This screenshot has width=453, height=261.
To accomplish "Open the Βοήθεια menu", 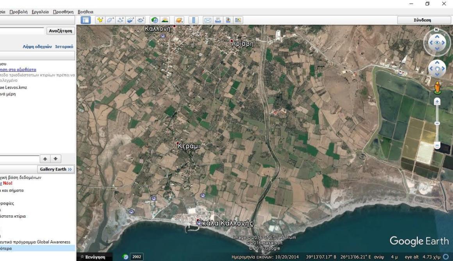I will [86, 12].
